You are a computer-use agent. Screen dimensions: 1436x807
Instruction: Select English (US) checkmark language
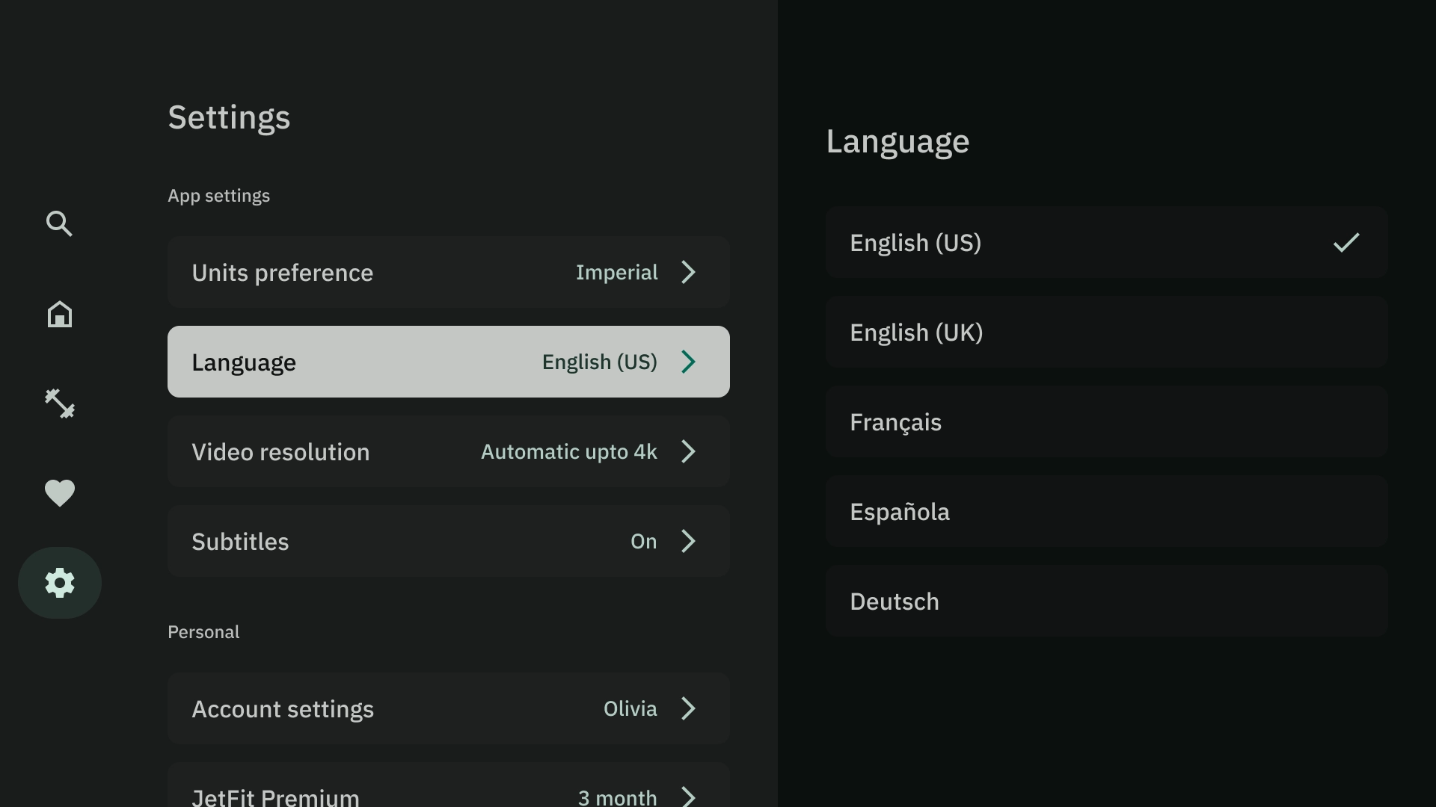pyautogui.click(x=1346, y=242)
